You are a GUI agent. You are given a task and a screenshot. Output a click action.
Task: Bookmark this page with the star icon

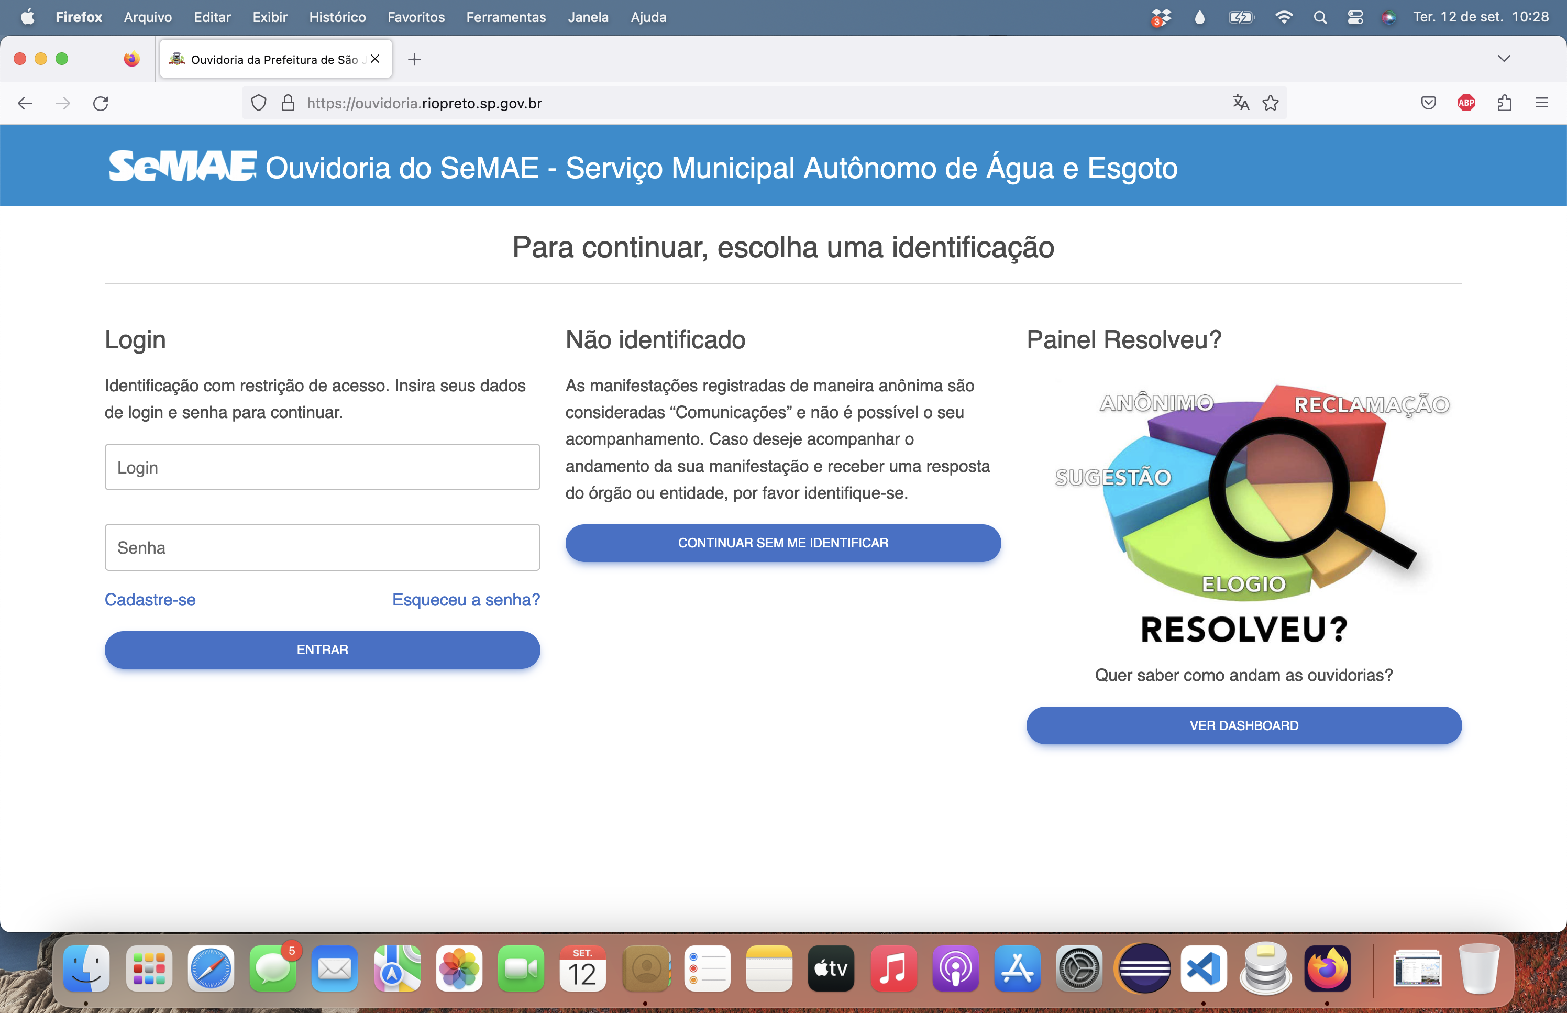pyautogui.click(x=1271, y=103)
